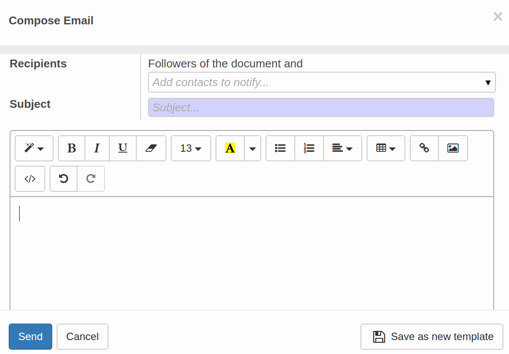Click the 'Recipients' label
This screenshot has height=354, width=509.
pos(38,63)
